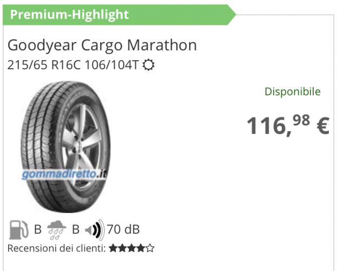Click the 116,98 € price

(288, 126)
